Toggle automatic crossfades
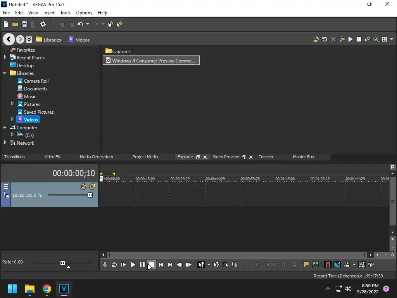 click(337, 265)
